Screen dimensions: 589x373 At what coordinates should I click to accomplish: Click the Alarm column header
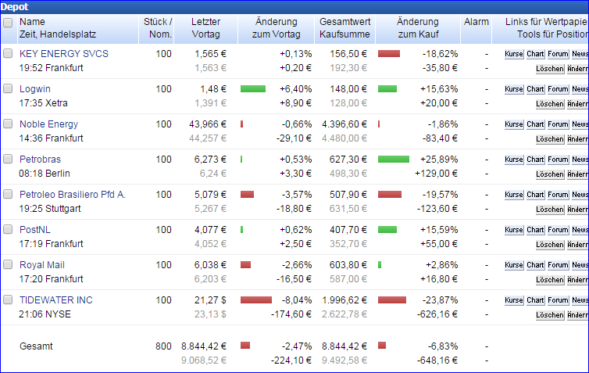tap(476, 22)
